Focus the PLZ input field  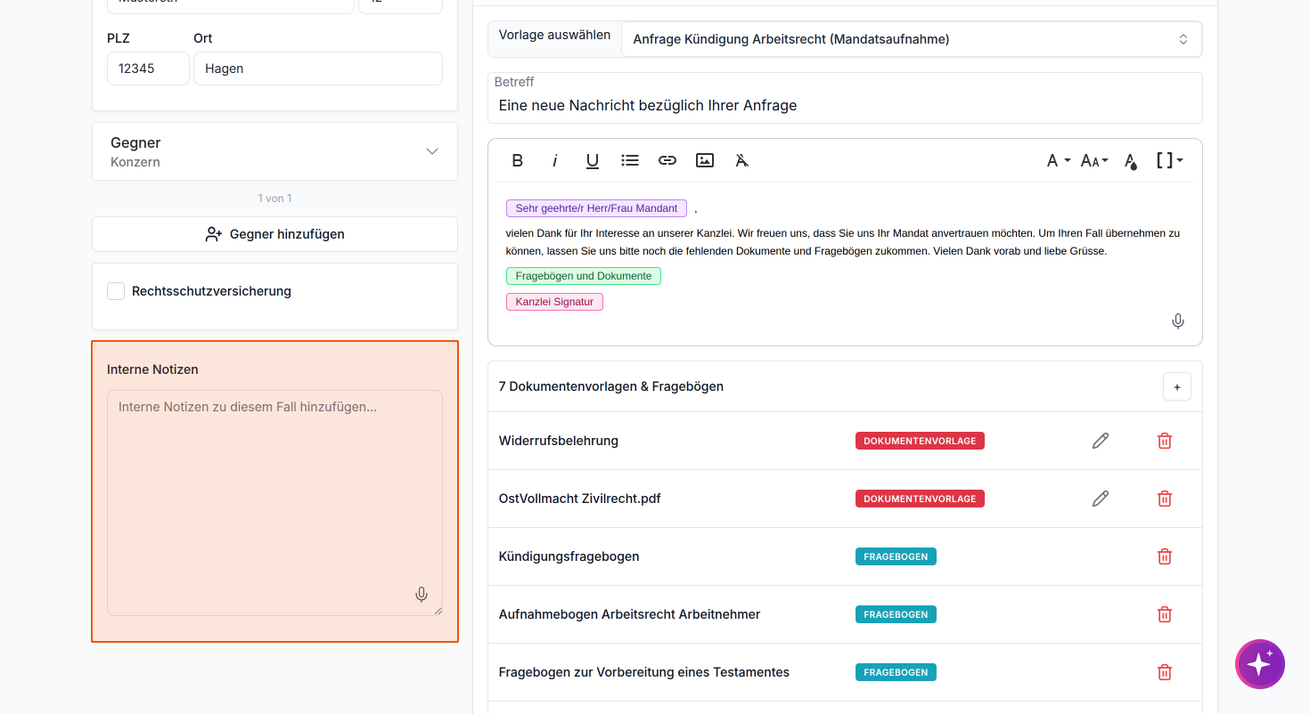pos(148,69)
